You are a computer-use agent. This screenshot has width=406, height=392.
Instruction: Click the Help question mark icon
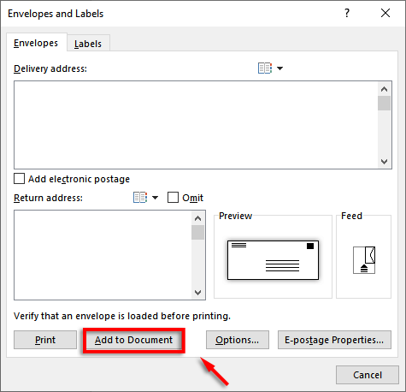[x=347, y=13]
